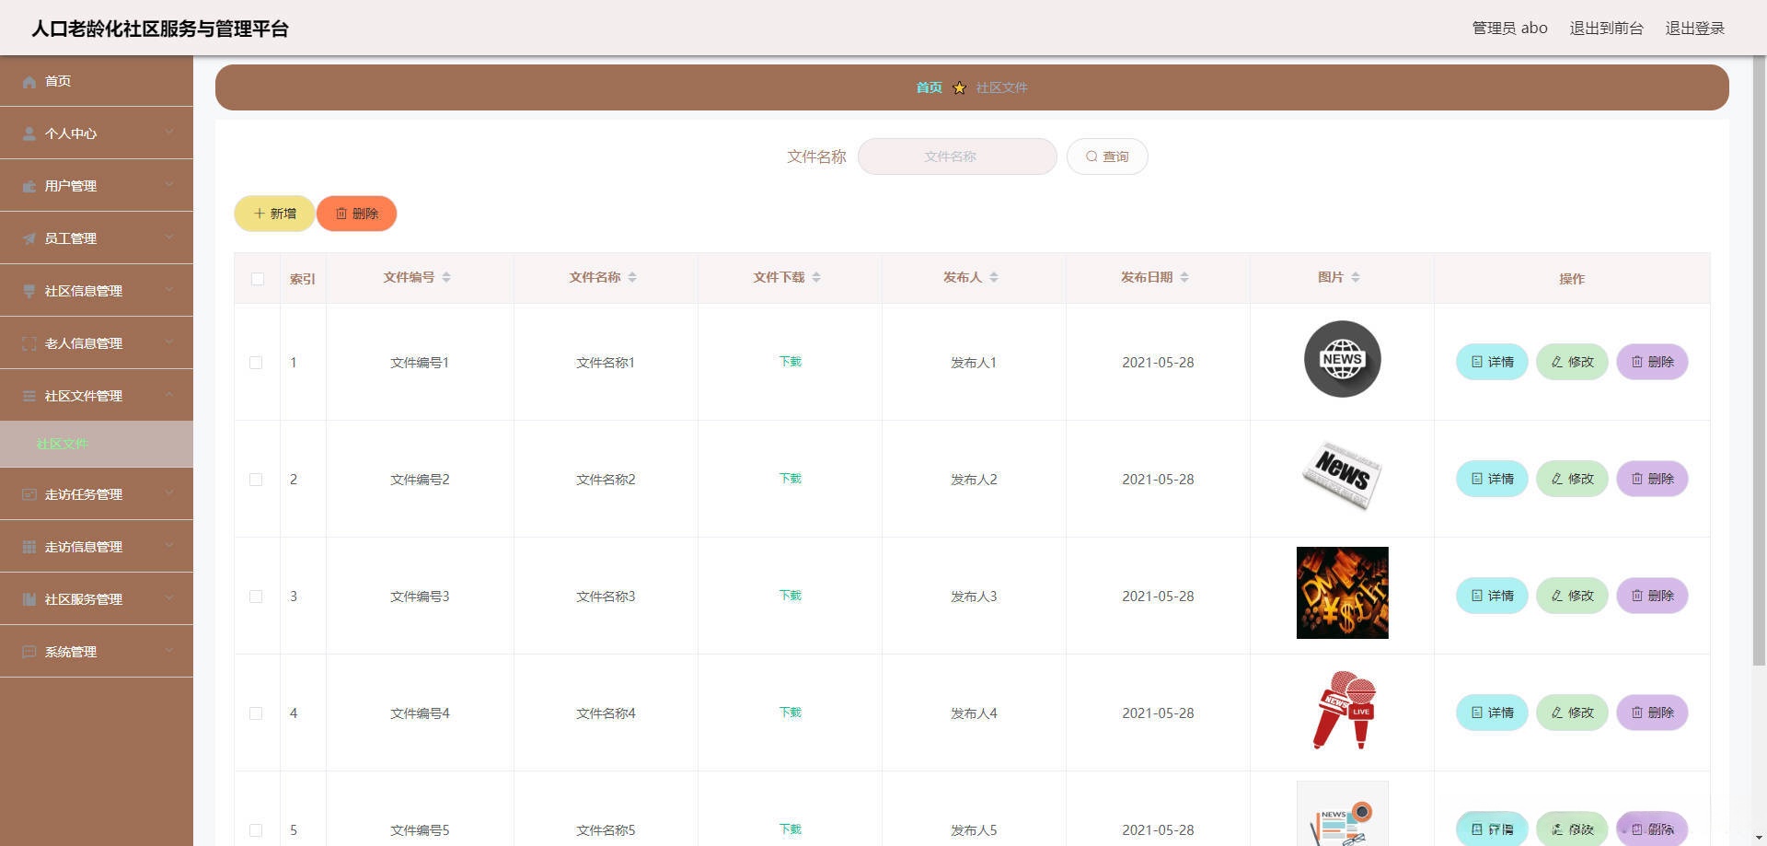Click the orange 删除 batch delete button
This screenshot has width=1767, height=846.
357,214
